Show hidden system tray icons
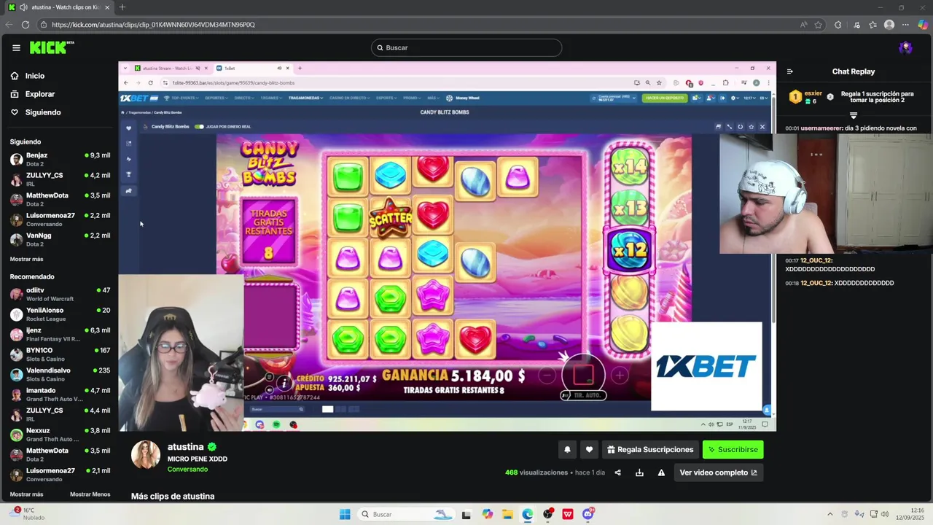Image resolution: width=933 pixels, height=525 pixels. (x=829, y=514)
